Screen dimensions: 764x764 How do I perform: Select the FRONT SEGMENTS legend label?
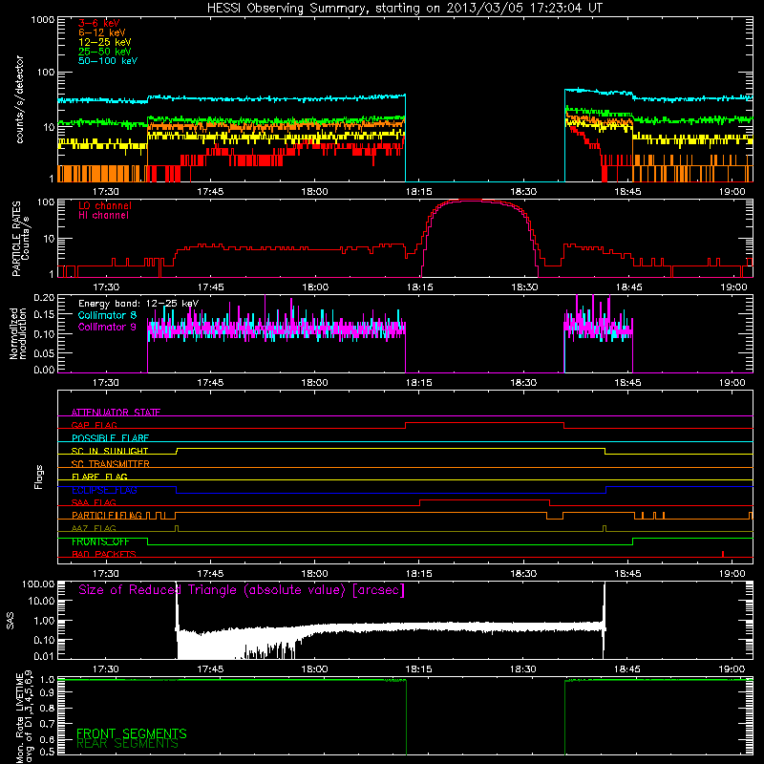coord(132,733)
